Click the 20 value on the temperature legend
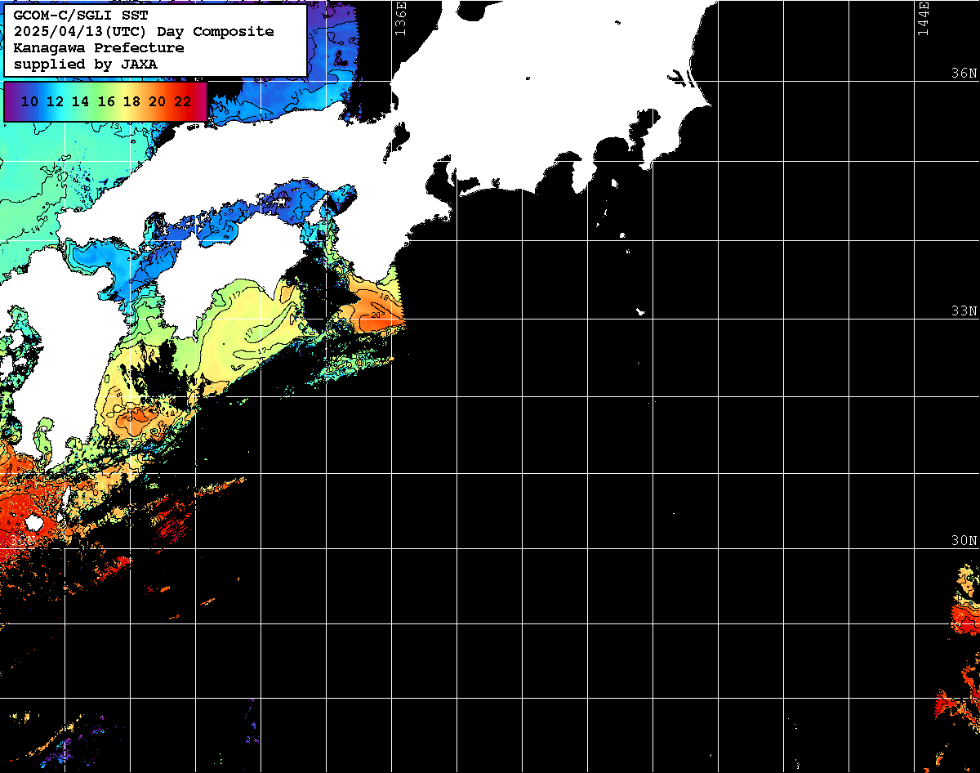The width and height of the screenshot is (980, 773). [x=158, y=101]
